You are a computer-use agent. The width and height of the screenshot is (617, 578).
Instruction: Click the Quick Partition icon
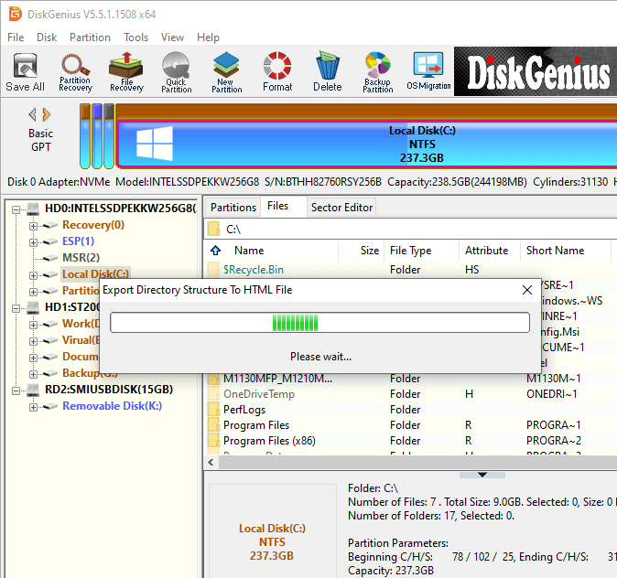pos(176,71)
